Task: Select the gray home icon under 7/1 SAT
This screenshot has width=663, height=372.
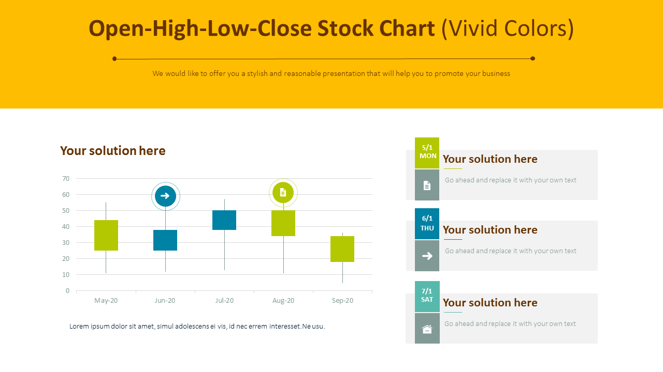Action: 427,329
